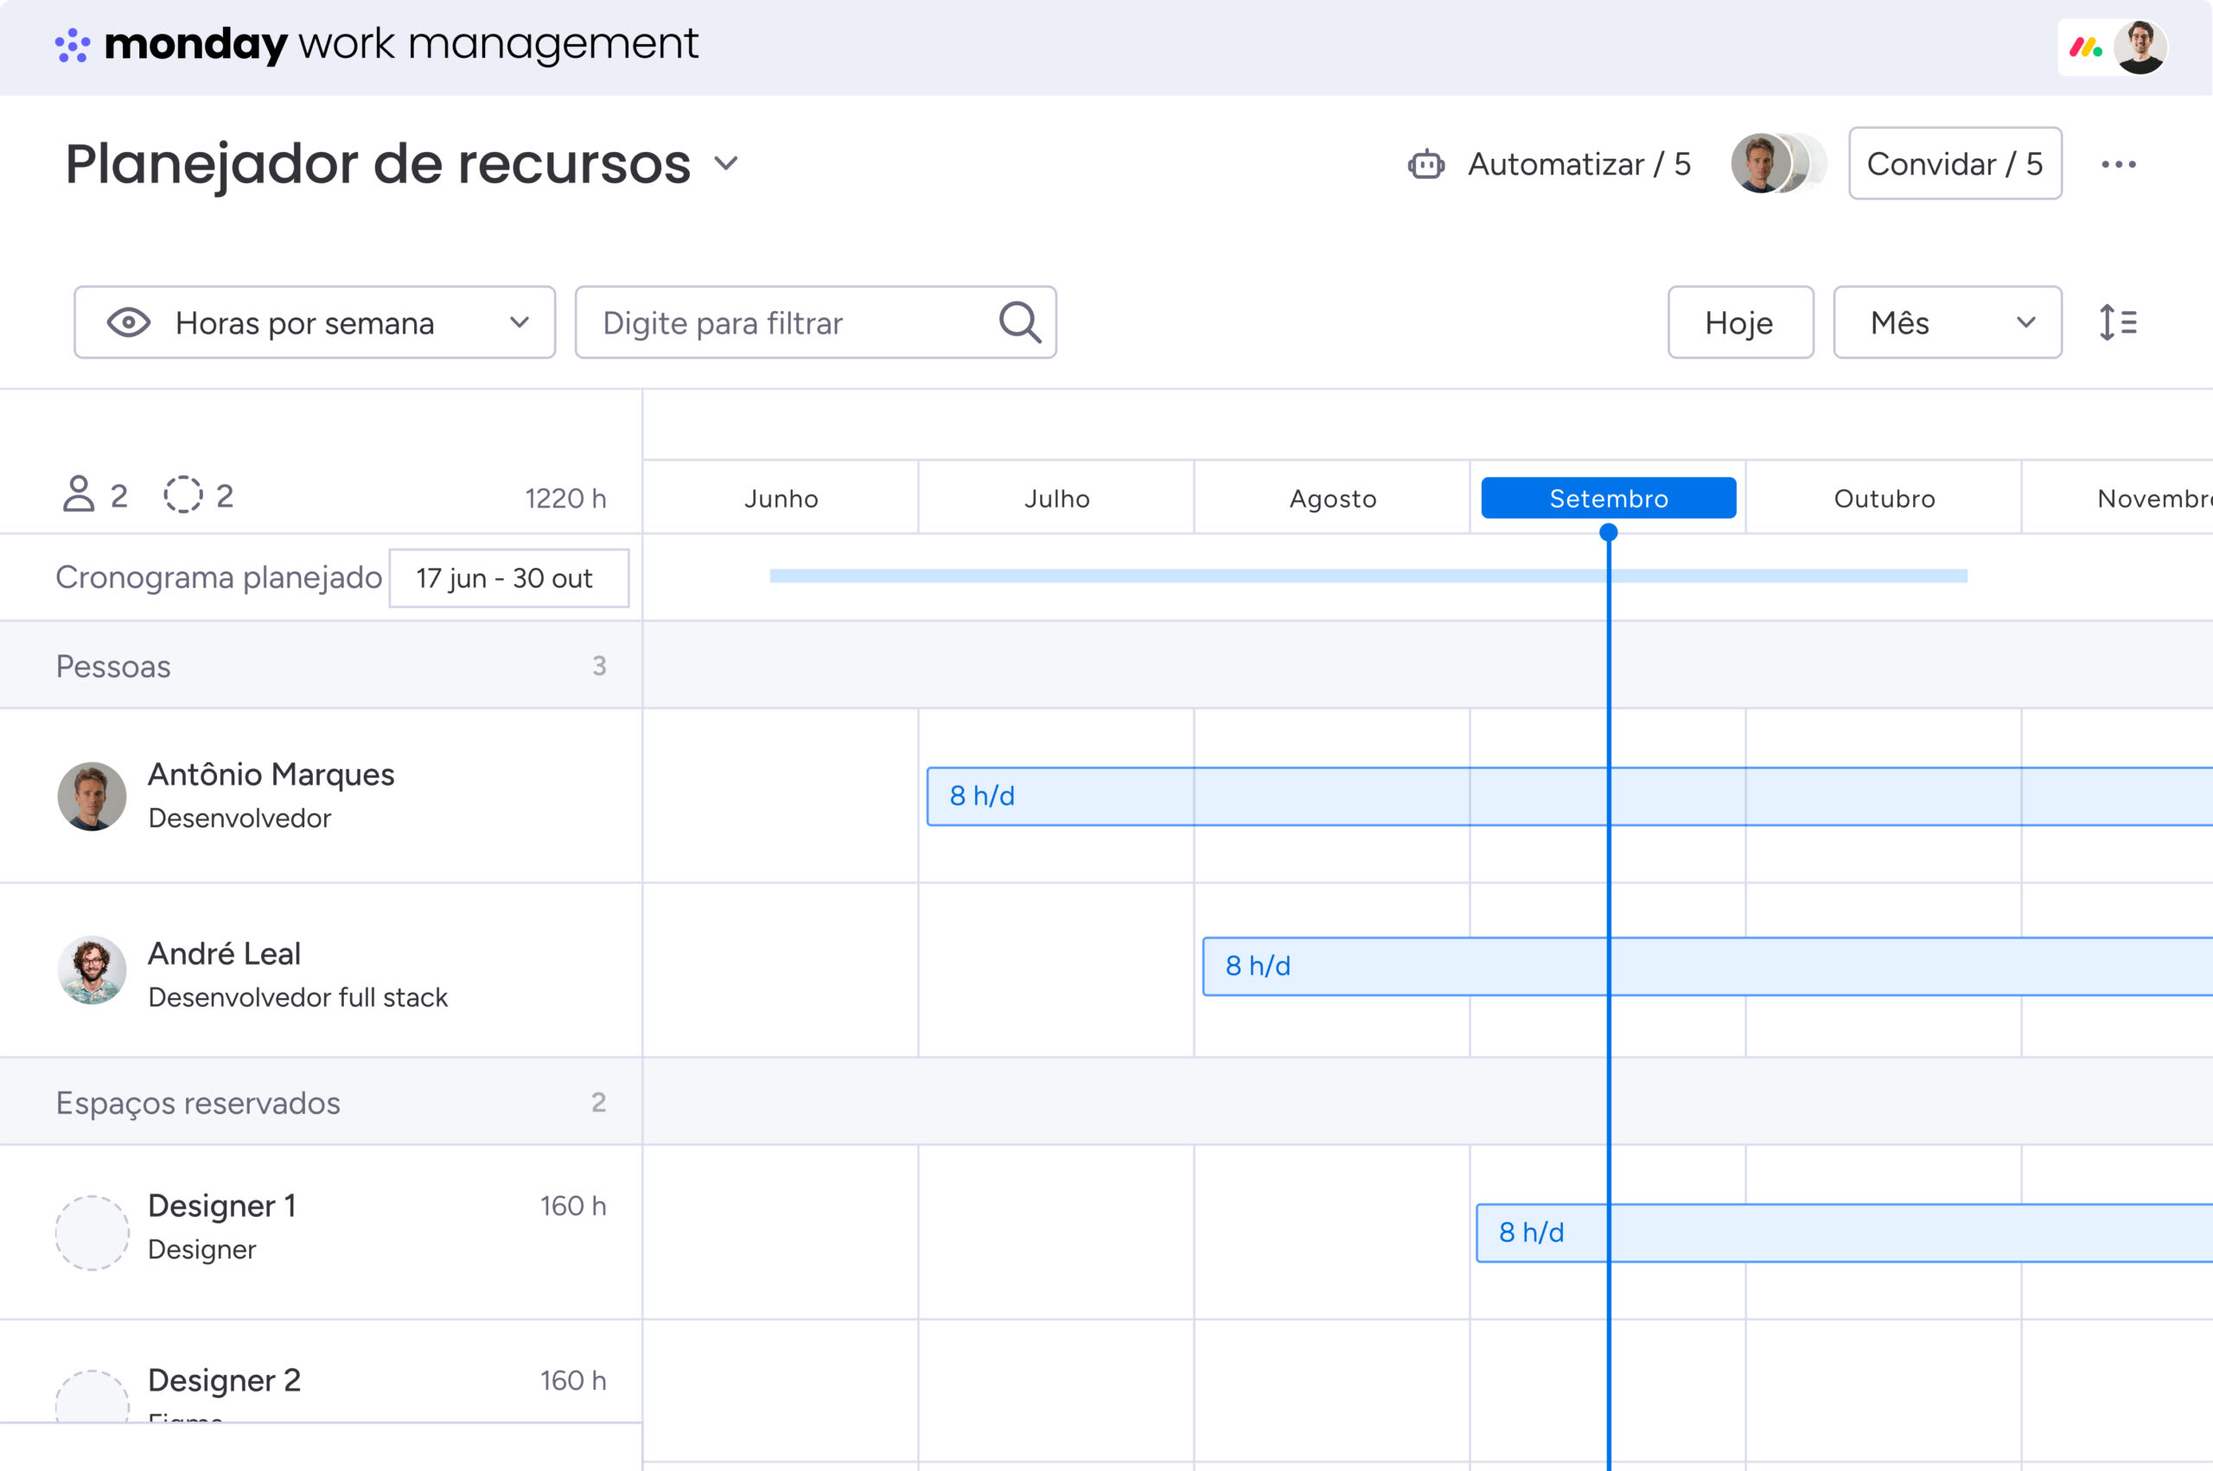Select the Julho month column

point(1056,498)
